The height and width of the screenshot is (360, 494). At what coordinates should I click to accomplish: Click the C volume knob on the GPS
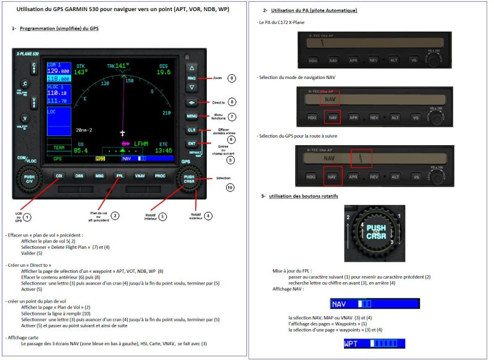[25, 84]
